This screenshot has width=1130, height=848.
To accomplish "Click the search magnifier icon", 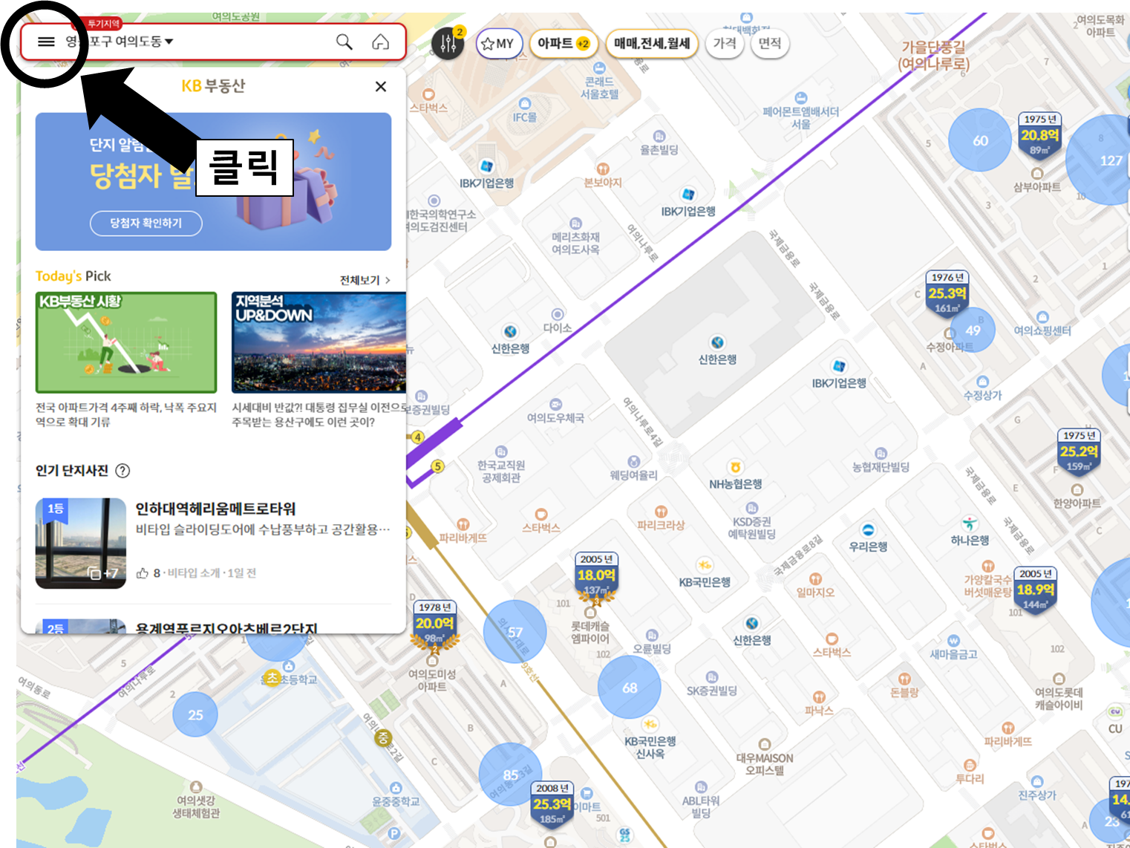I will [344, 42].
